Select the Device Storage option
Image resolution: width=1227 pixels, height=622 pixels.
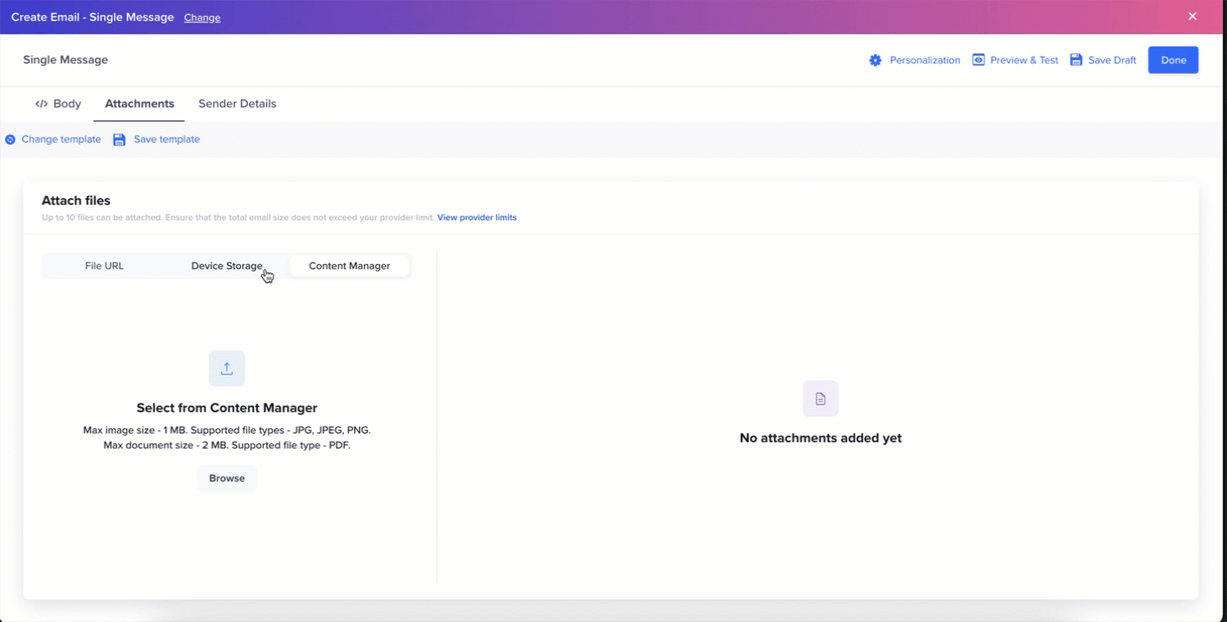[x=227, y=265]
